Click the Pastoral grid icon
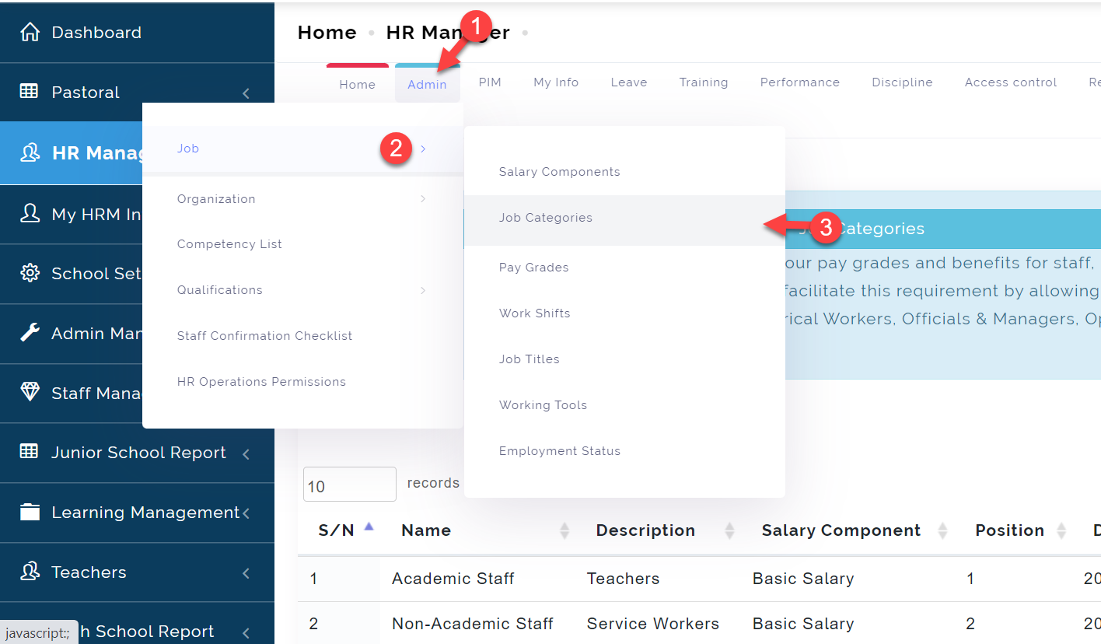This screenshot has height=644, width=1101. pyautogui.click(x=29, y=91)
